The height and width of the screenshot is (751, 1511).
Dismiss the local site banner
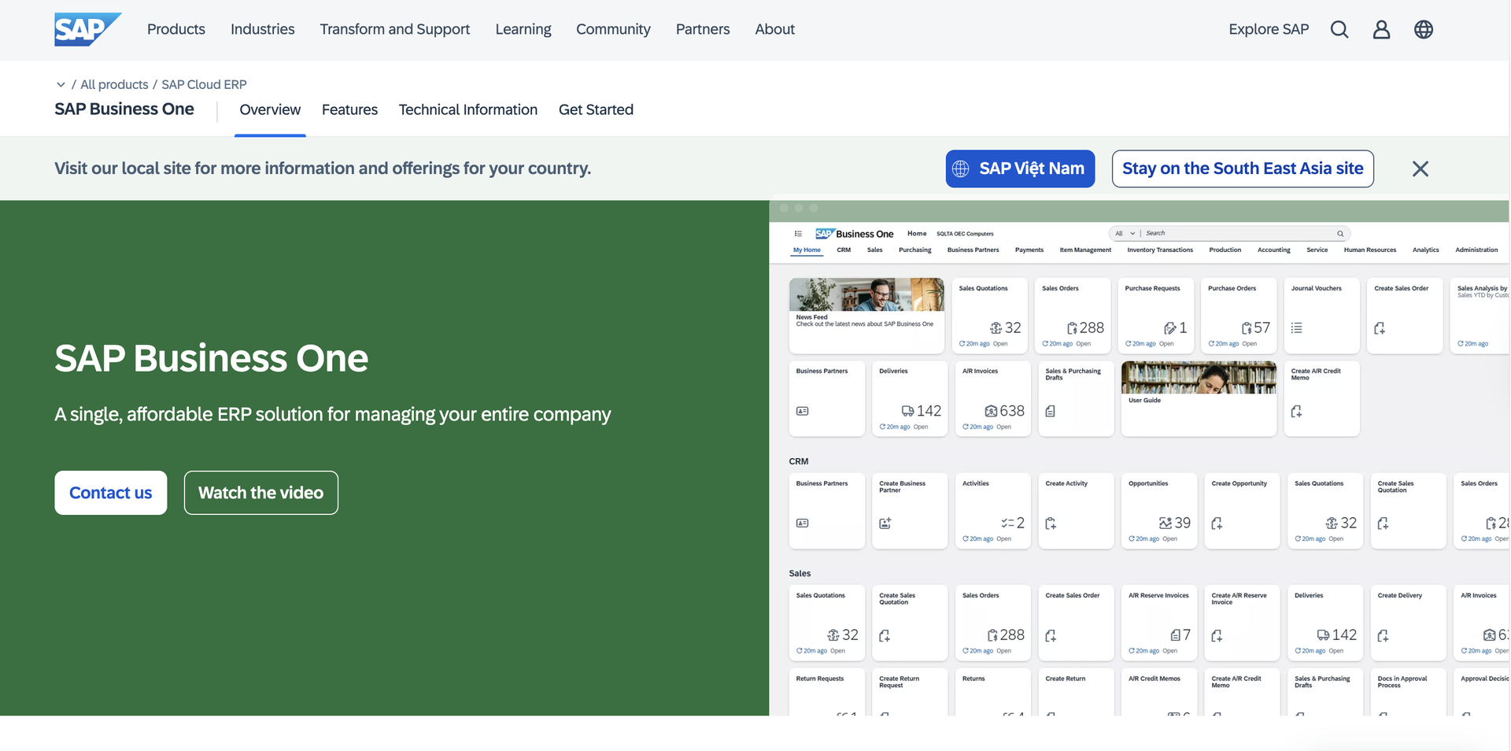pos(1420,169)
